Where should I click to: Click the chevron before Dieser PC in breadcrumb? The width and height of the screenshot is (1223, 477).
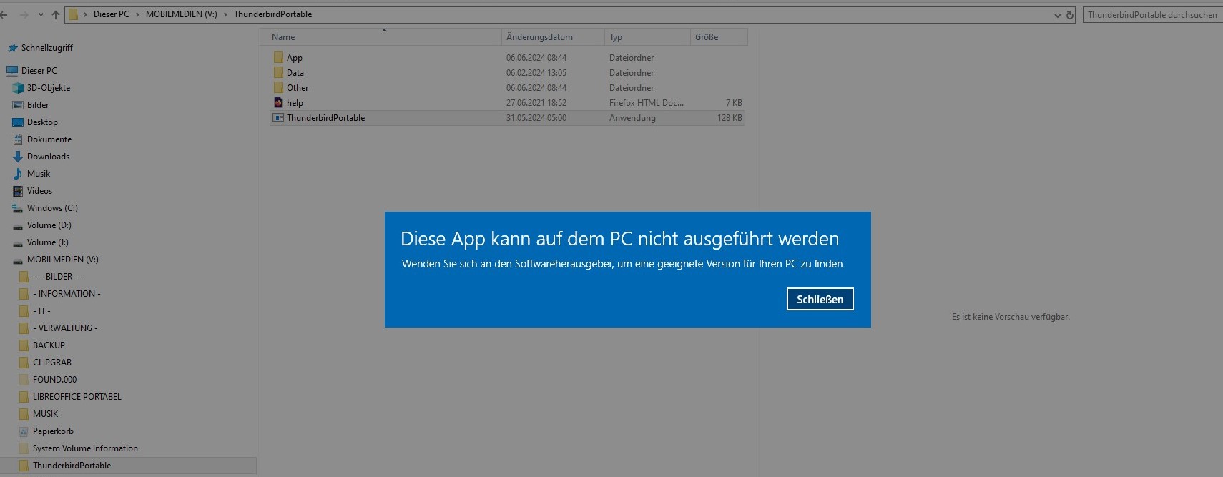coord(85,14)
